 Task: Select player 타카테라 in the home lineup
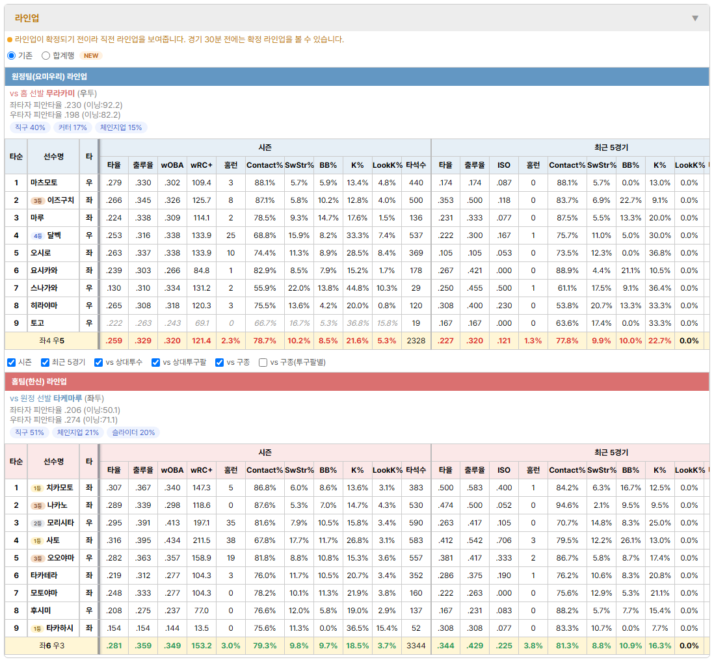click(x=44, y=576)
